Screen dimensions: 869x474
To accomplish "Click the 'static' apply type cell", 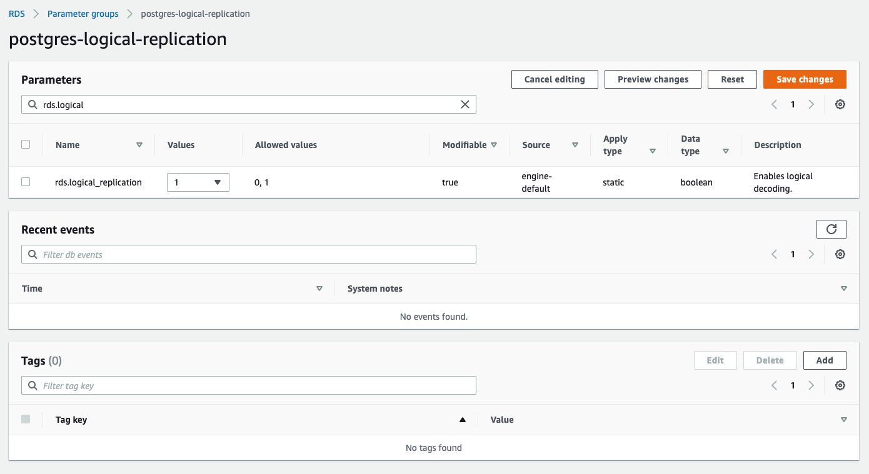I will pos(613,182).
